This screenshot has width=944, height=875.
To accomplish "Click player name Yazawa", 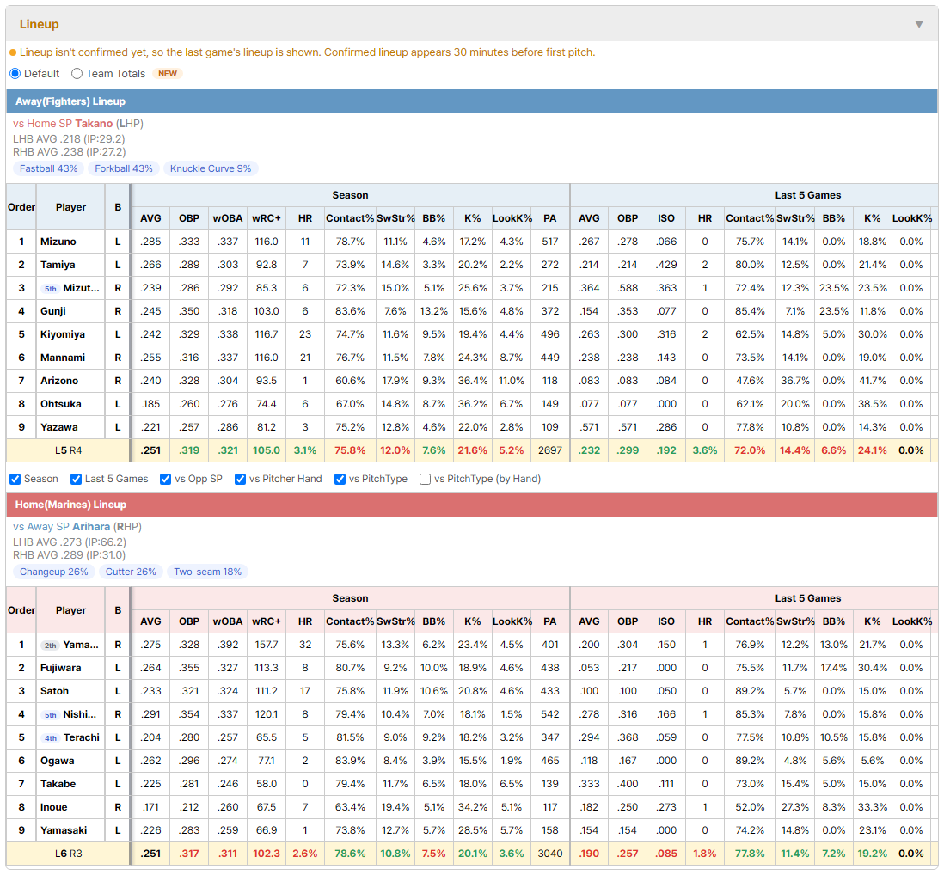I will click(x=59, y=427).
